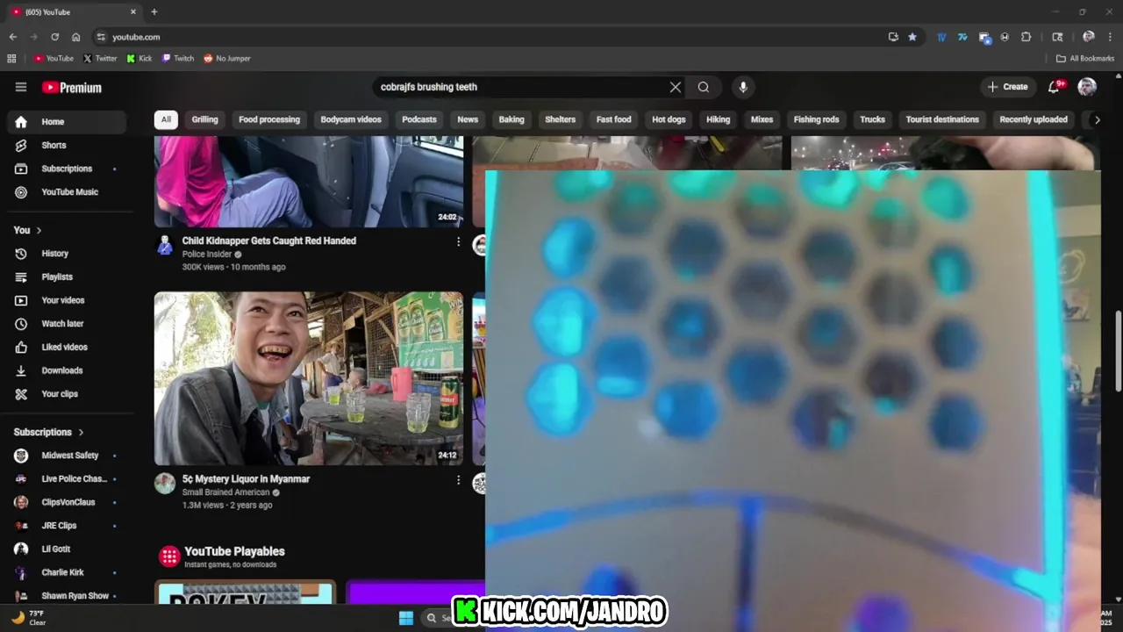Image resolution: width=1123 pixels, height=632 pixels.
Task: Open YouTube Music in the sidebar
Action: (67, 192)
